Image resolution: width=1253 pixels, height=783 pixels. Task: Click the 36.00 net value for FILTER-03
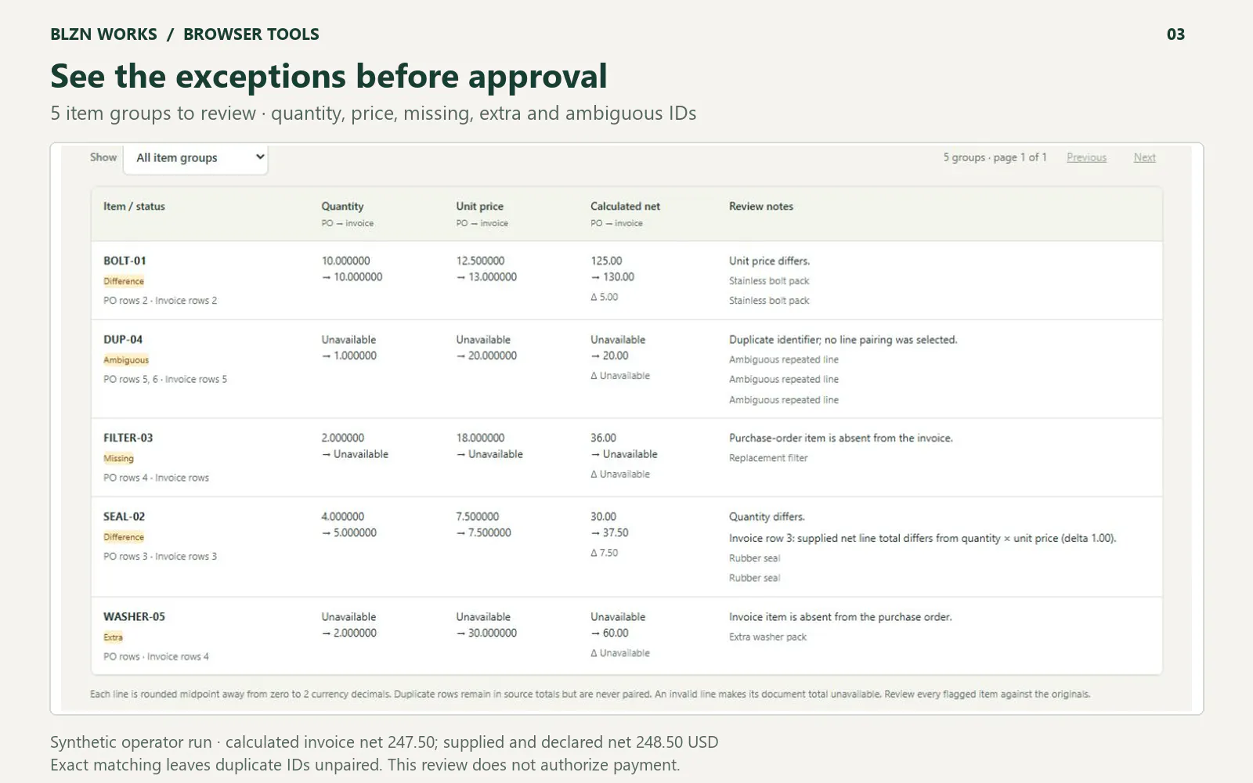pos(603,438)
